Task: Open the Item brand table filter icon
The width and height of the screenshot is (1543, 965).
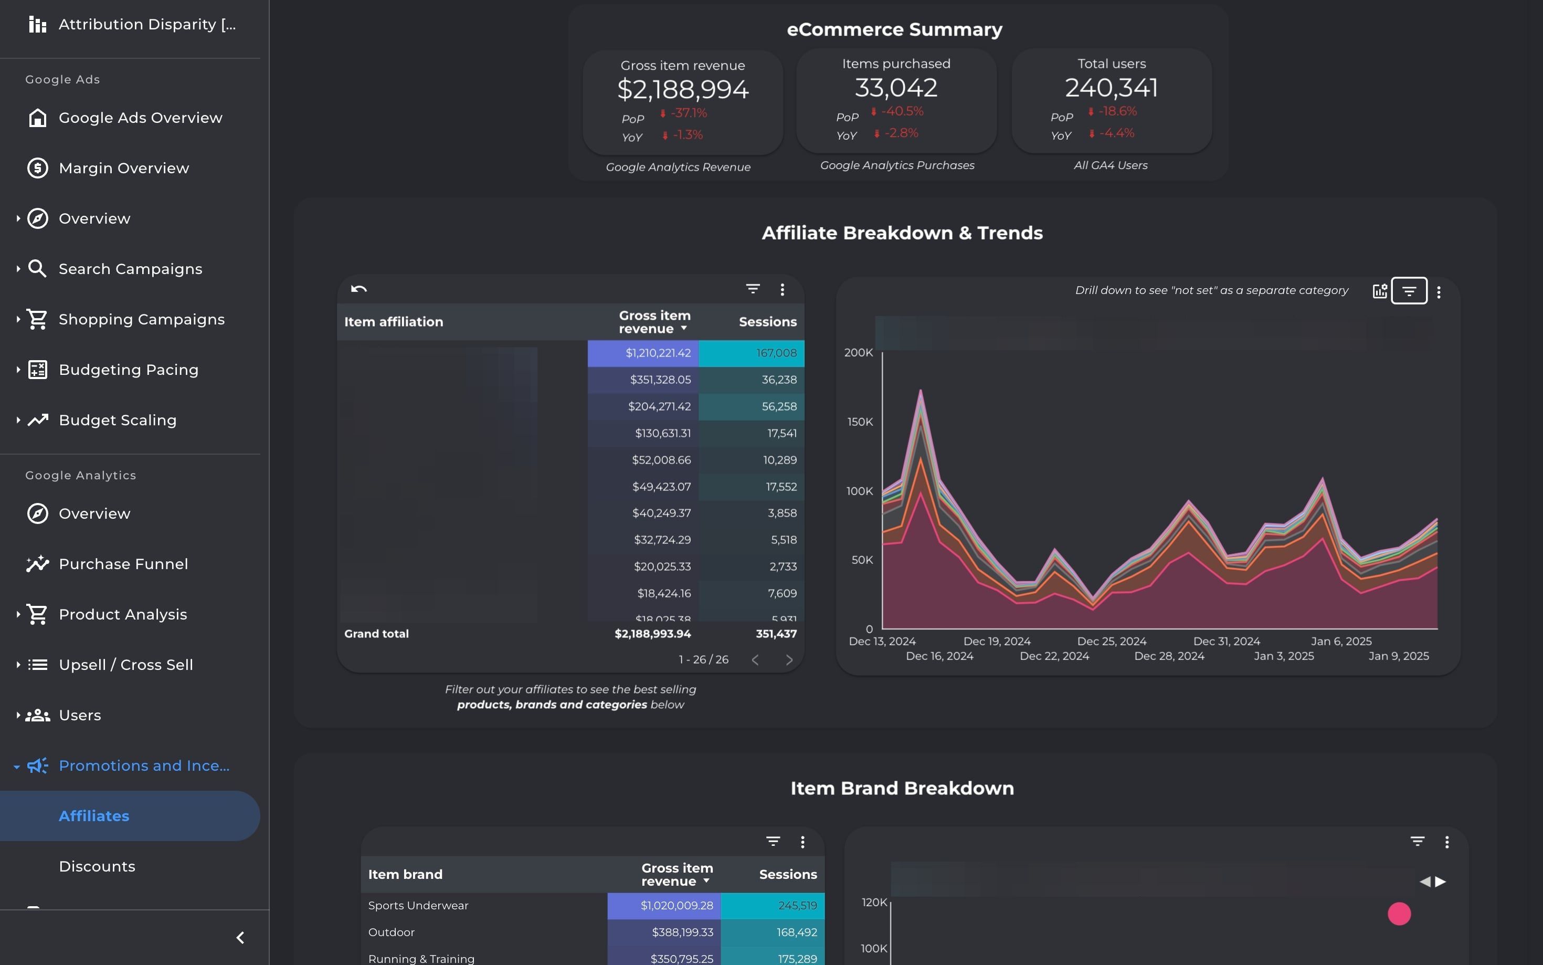Action: pyautogui.click(x=773, y=841)
